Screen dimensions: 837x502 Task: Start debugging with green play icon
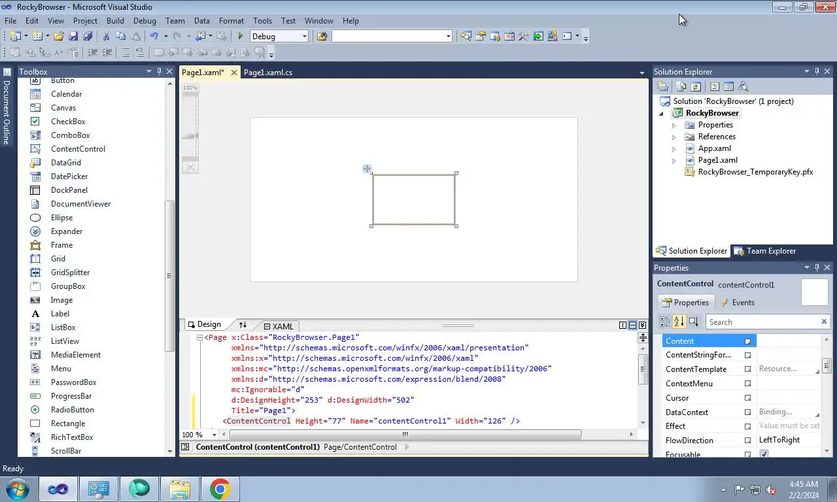241,36
